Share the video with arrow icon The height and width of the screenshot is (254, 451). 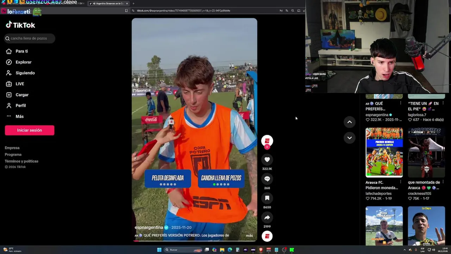(x=267, y=218)
